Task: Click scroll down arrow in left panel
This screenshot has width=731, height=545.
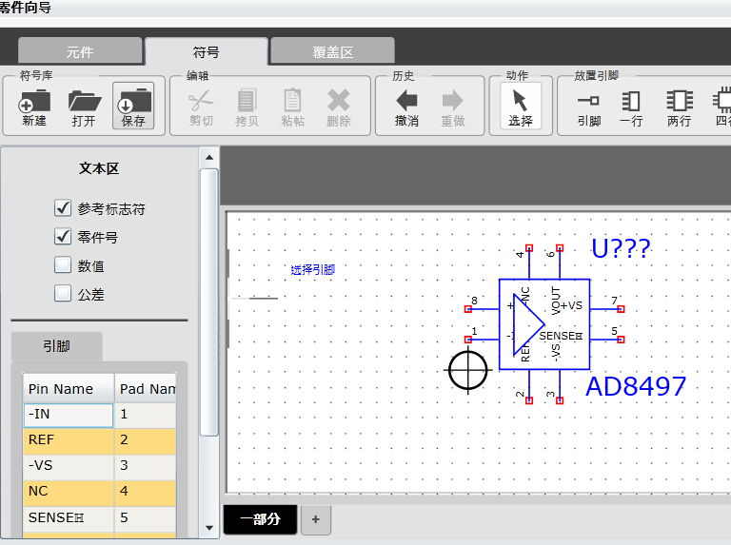Action: tap(209, 528)
